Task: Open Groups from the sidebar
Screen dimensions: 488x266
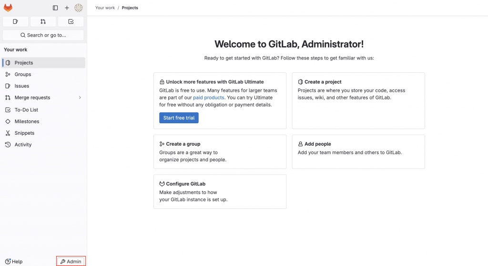Action: [43, 74]
